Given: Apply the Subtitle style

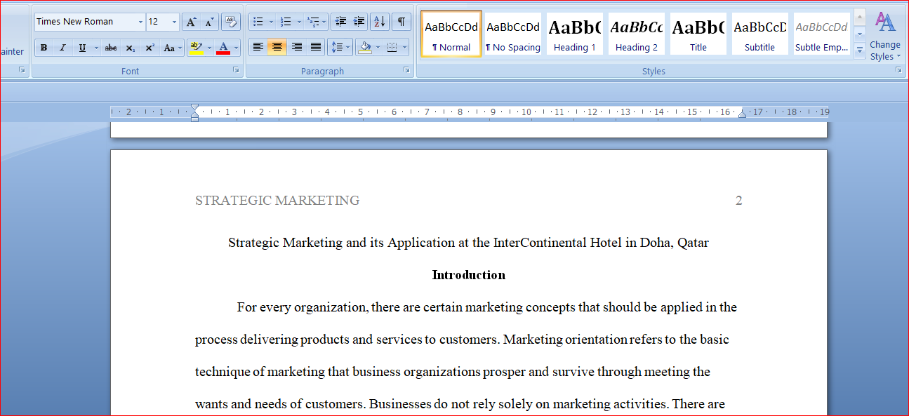Looking at the screenshot, I should [x=760, y=34].
